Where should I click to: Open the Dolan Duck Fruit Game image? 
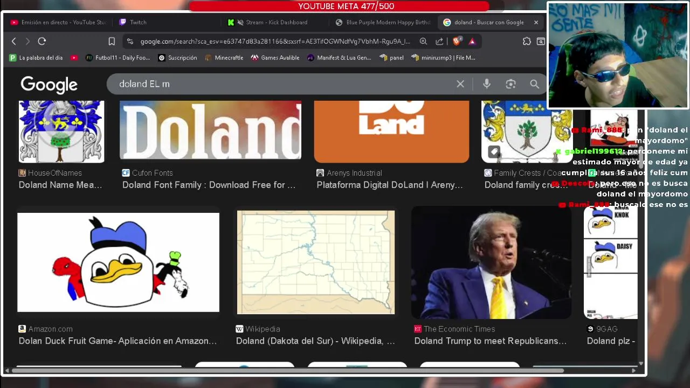(118, 262)
